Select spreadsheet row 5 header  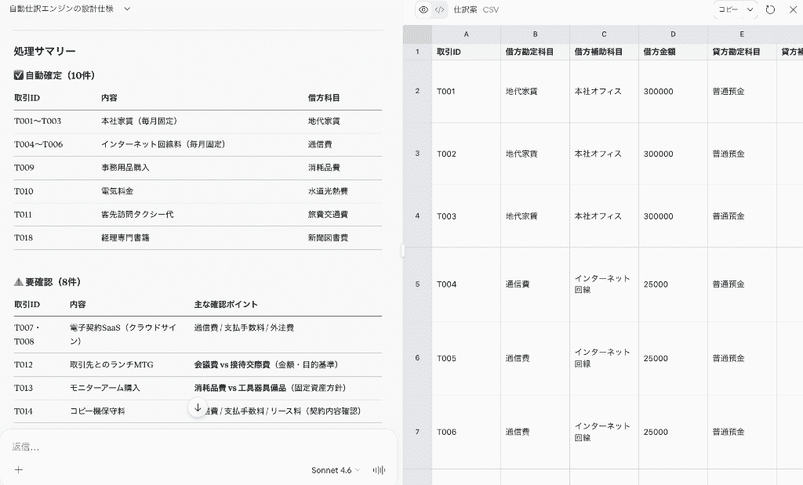(417, 284)
